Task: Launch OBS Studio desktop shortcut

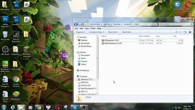Action: [x=5, y=51]
